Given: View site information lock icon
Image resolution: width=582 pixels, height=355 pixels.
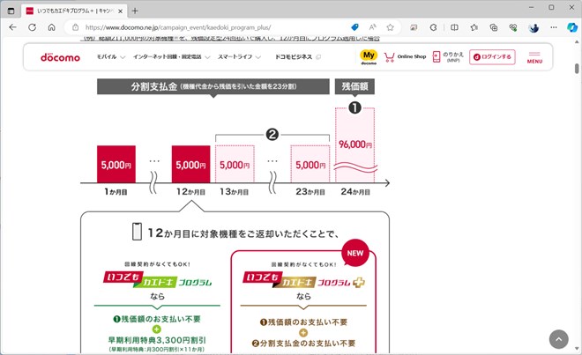Looking at the screenshot, I should 75,27.
